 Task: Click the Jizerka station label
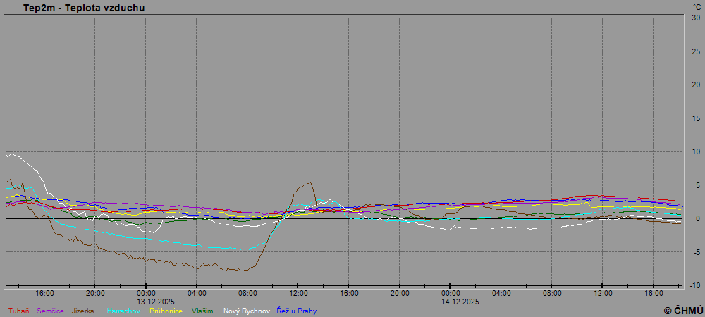[83, 311]
